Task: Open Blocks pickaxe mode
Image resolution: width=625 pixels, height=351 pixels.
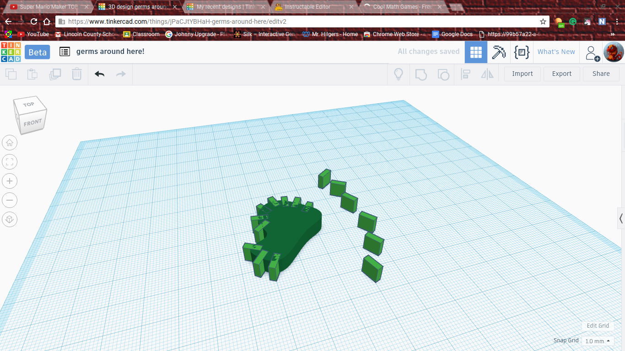Action: (499, 52)
